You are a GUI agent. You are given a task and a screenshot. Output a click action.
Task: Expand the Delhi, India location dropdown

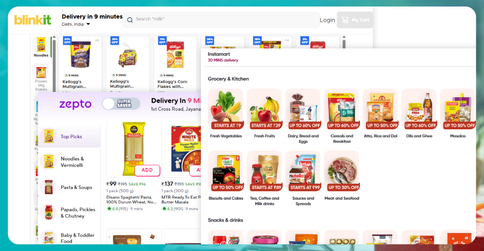point(88,24)
